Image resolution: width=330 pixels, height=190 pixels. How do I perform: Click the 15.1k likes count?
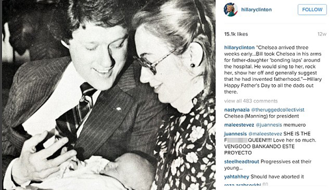[236, 34]
